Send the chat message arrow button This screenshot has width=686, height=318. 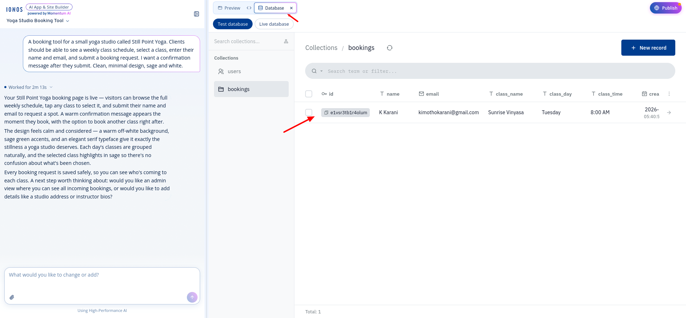(x=192, y=297)
